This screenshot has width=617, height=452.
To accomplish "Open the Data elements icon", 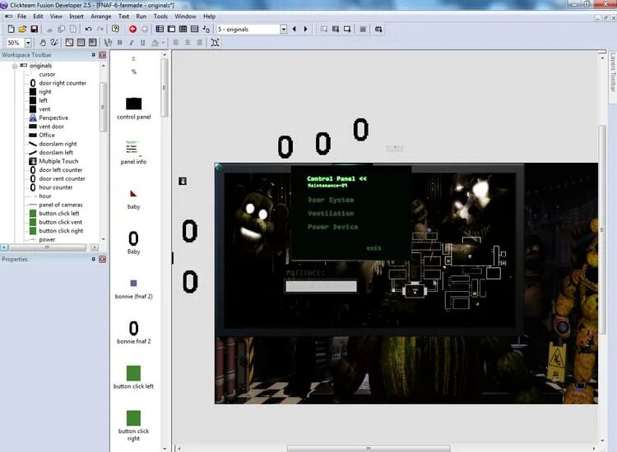I will (206, 29).
